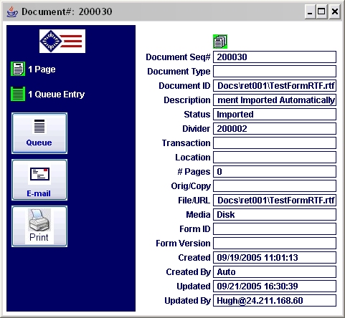The width and height of the screenshot is (345, 318).
Task: Click the # Pages field
Action: [275, 172]
